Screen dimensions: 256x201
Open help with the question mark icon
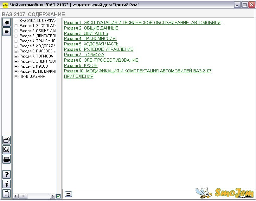(6, 174)
